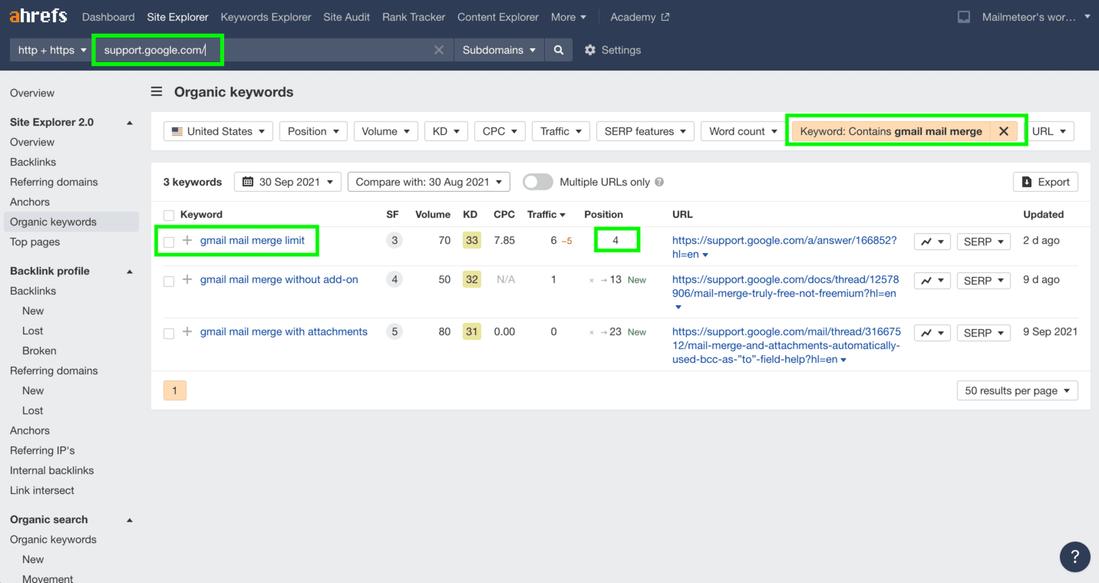This screenshot has width=1099, height=583.
Task: Collapse the Site Explorer 2.0 sidebar section
Action: point(130,123)
